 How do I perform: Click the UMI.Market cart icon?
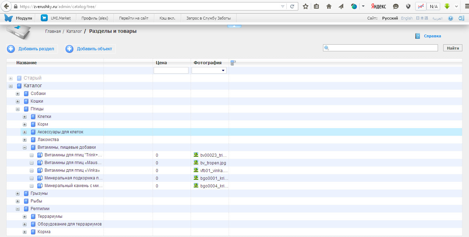(44, 18)
